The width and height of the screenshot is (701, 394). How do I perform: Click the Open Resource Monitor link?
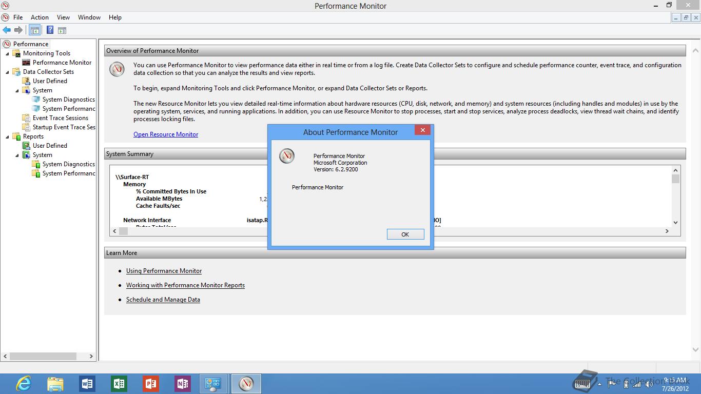tap(166, 134)
